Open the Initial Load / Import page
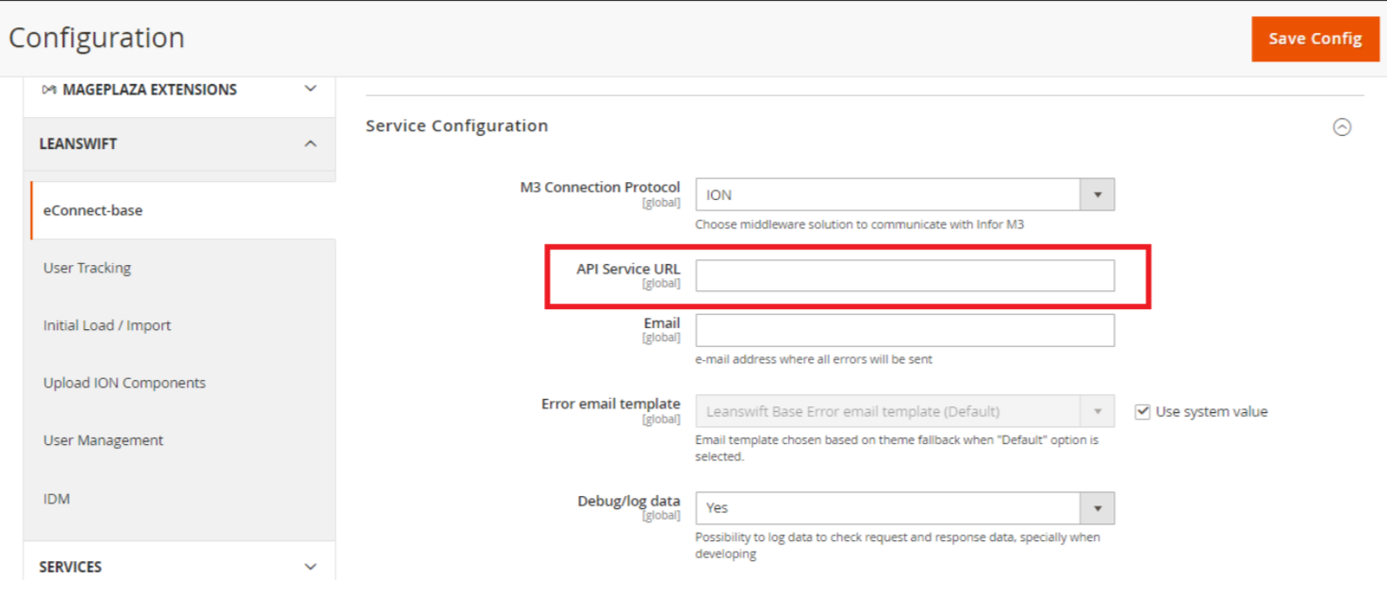The image size is (1387, 594). click(x=106, y=325)
